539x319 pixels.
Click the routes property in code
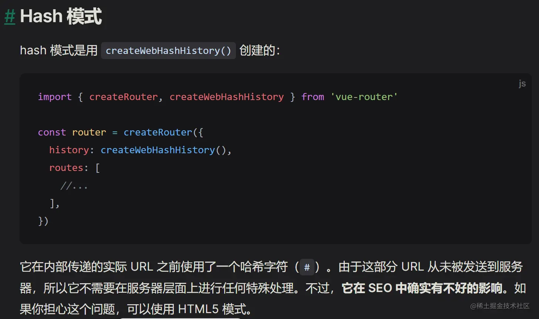(66, 168)
